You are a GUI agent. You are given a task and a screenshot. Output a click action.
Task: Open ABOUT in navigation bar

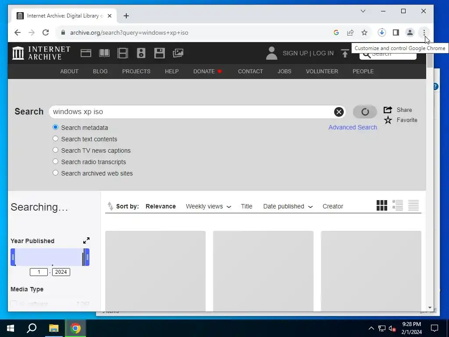[69, 72]
